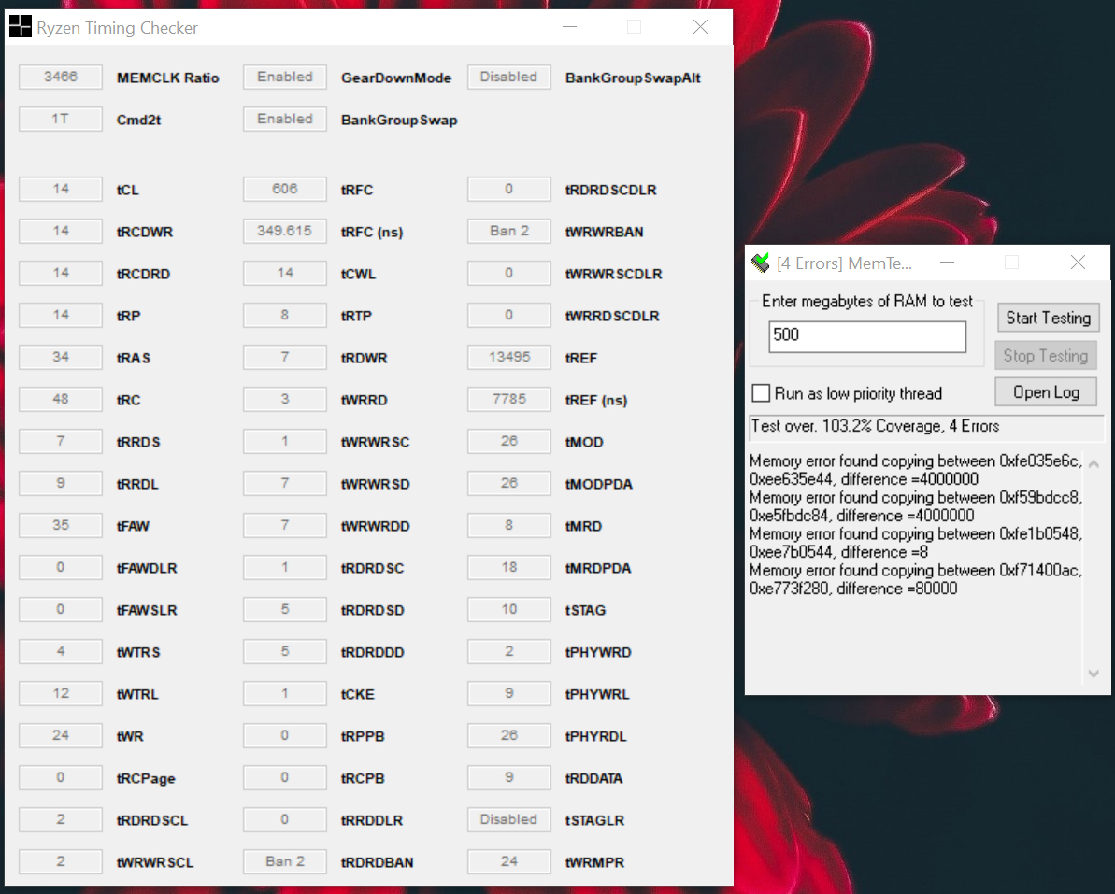Click the tCL value field
Image resolution: width=1115 pixels, height=894 pixels.
[x=61, y=189]
